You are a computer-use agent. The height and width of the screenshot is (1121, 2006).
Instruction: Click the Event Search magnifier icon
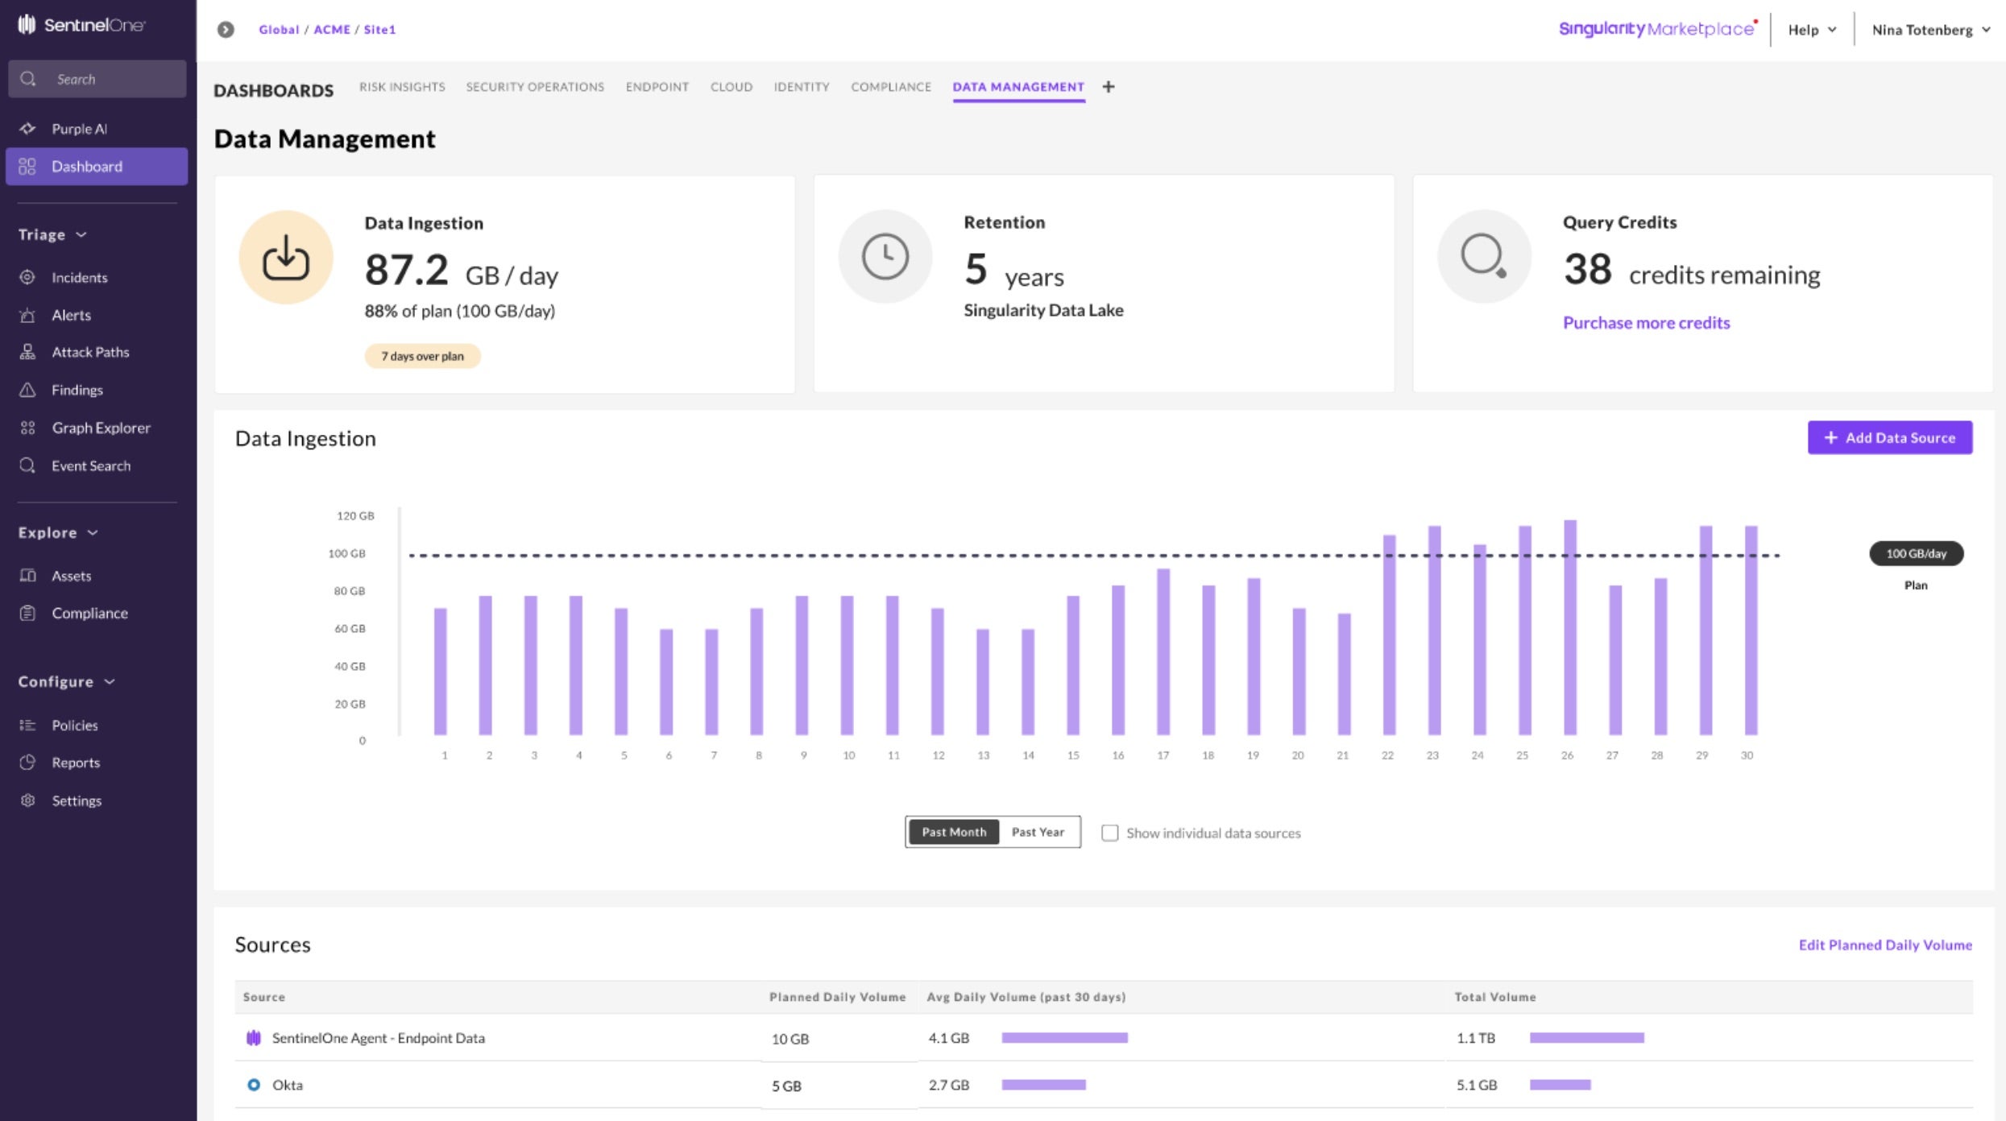(27, 465)
